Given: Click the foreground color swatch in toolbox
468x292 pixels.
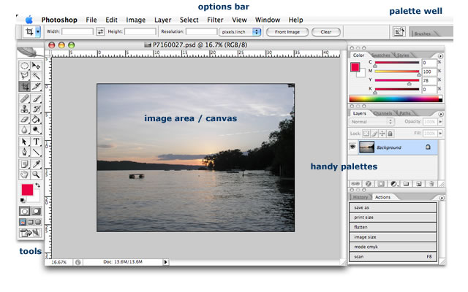Looking at the screenshot, I should [27, 190].
